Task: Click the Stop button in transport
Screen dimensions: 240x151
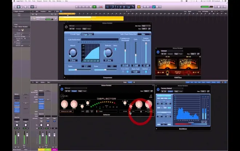Action: click(x=91, y=7)
